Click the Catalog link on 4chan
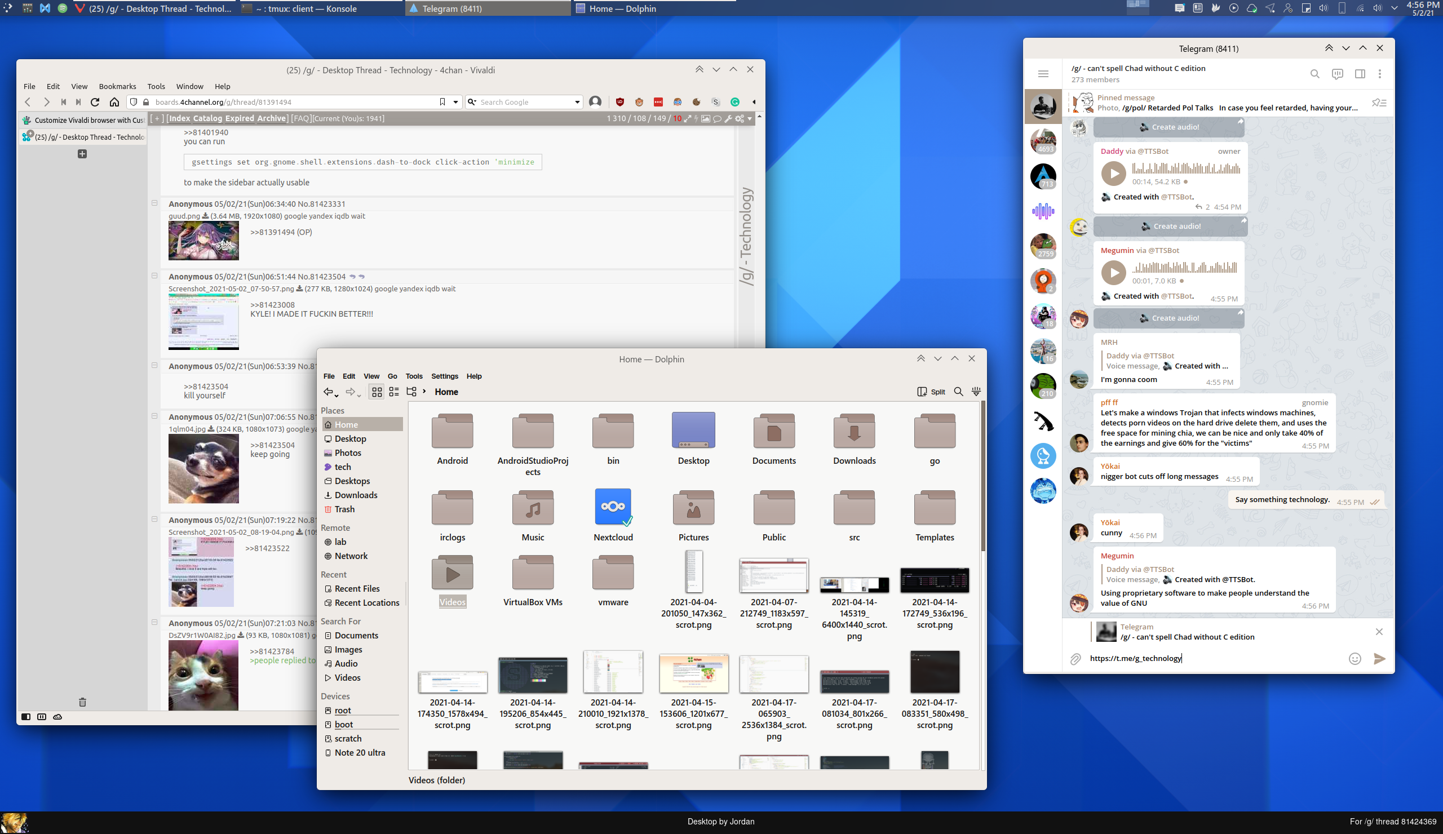The height and width of the screenshot is (834, 1443). pyautogui.click(x=207, y=118)
